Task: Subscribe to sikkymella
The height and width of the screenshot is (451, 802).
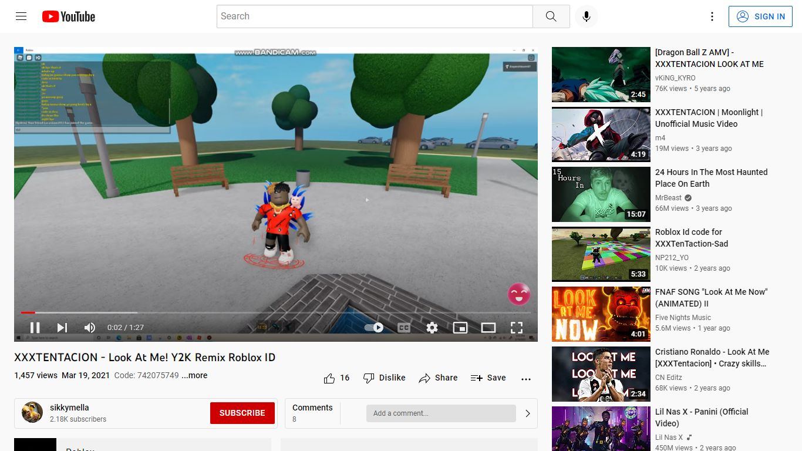Action: coord(242,413)
